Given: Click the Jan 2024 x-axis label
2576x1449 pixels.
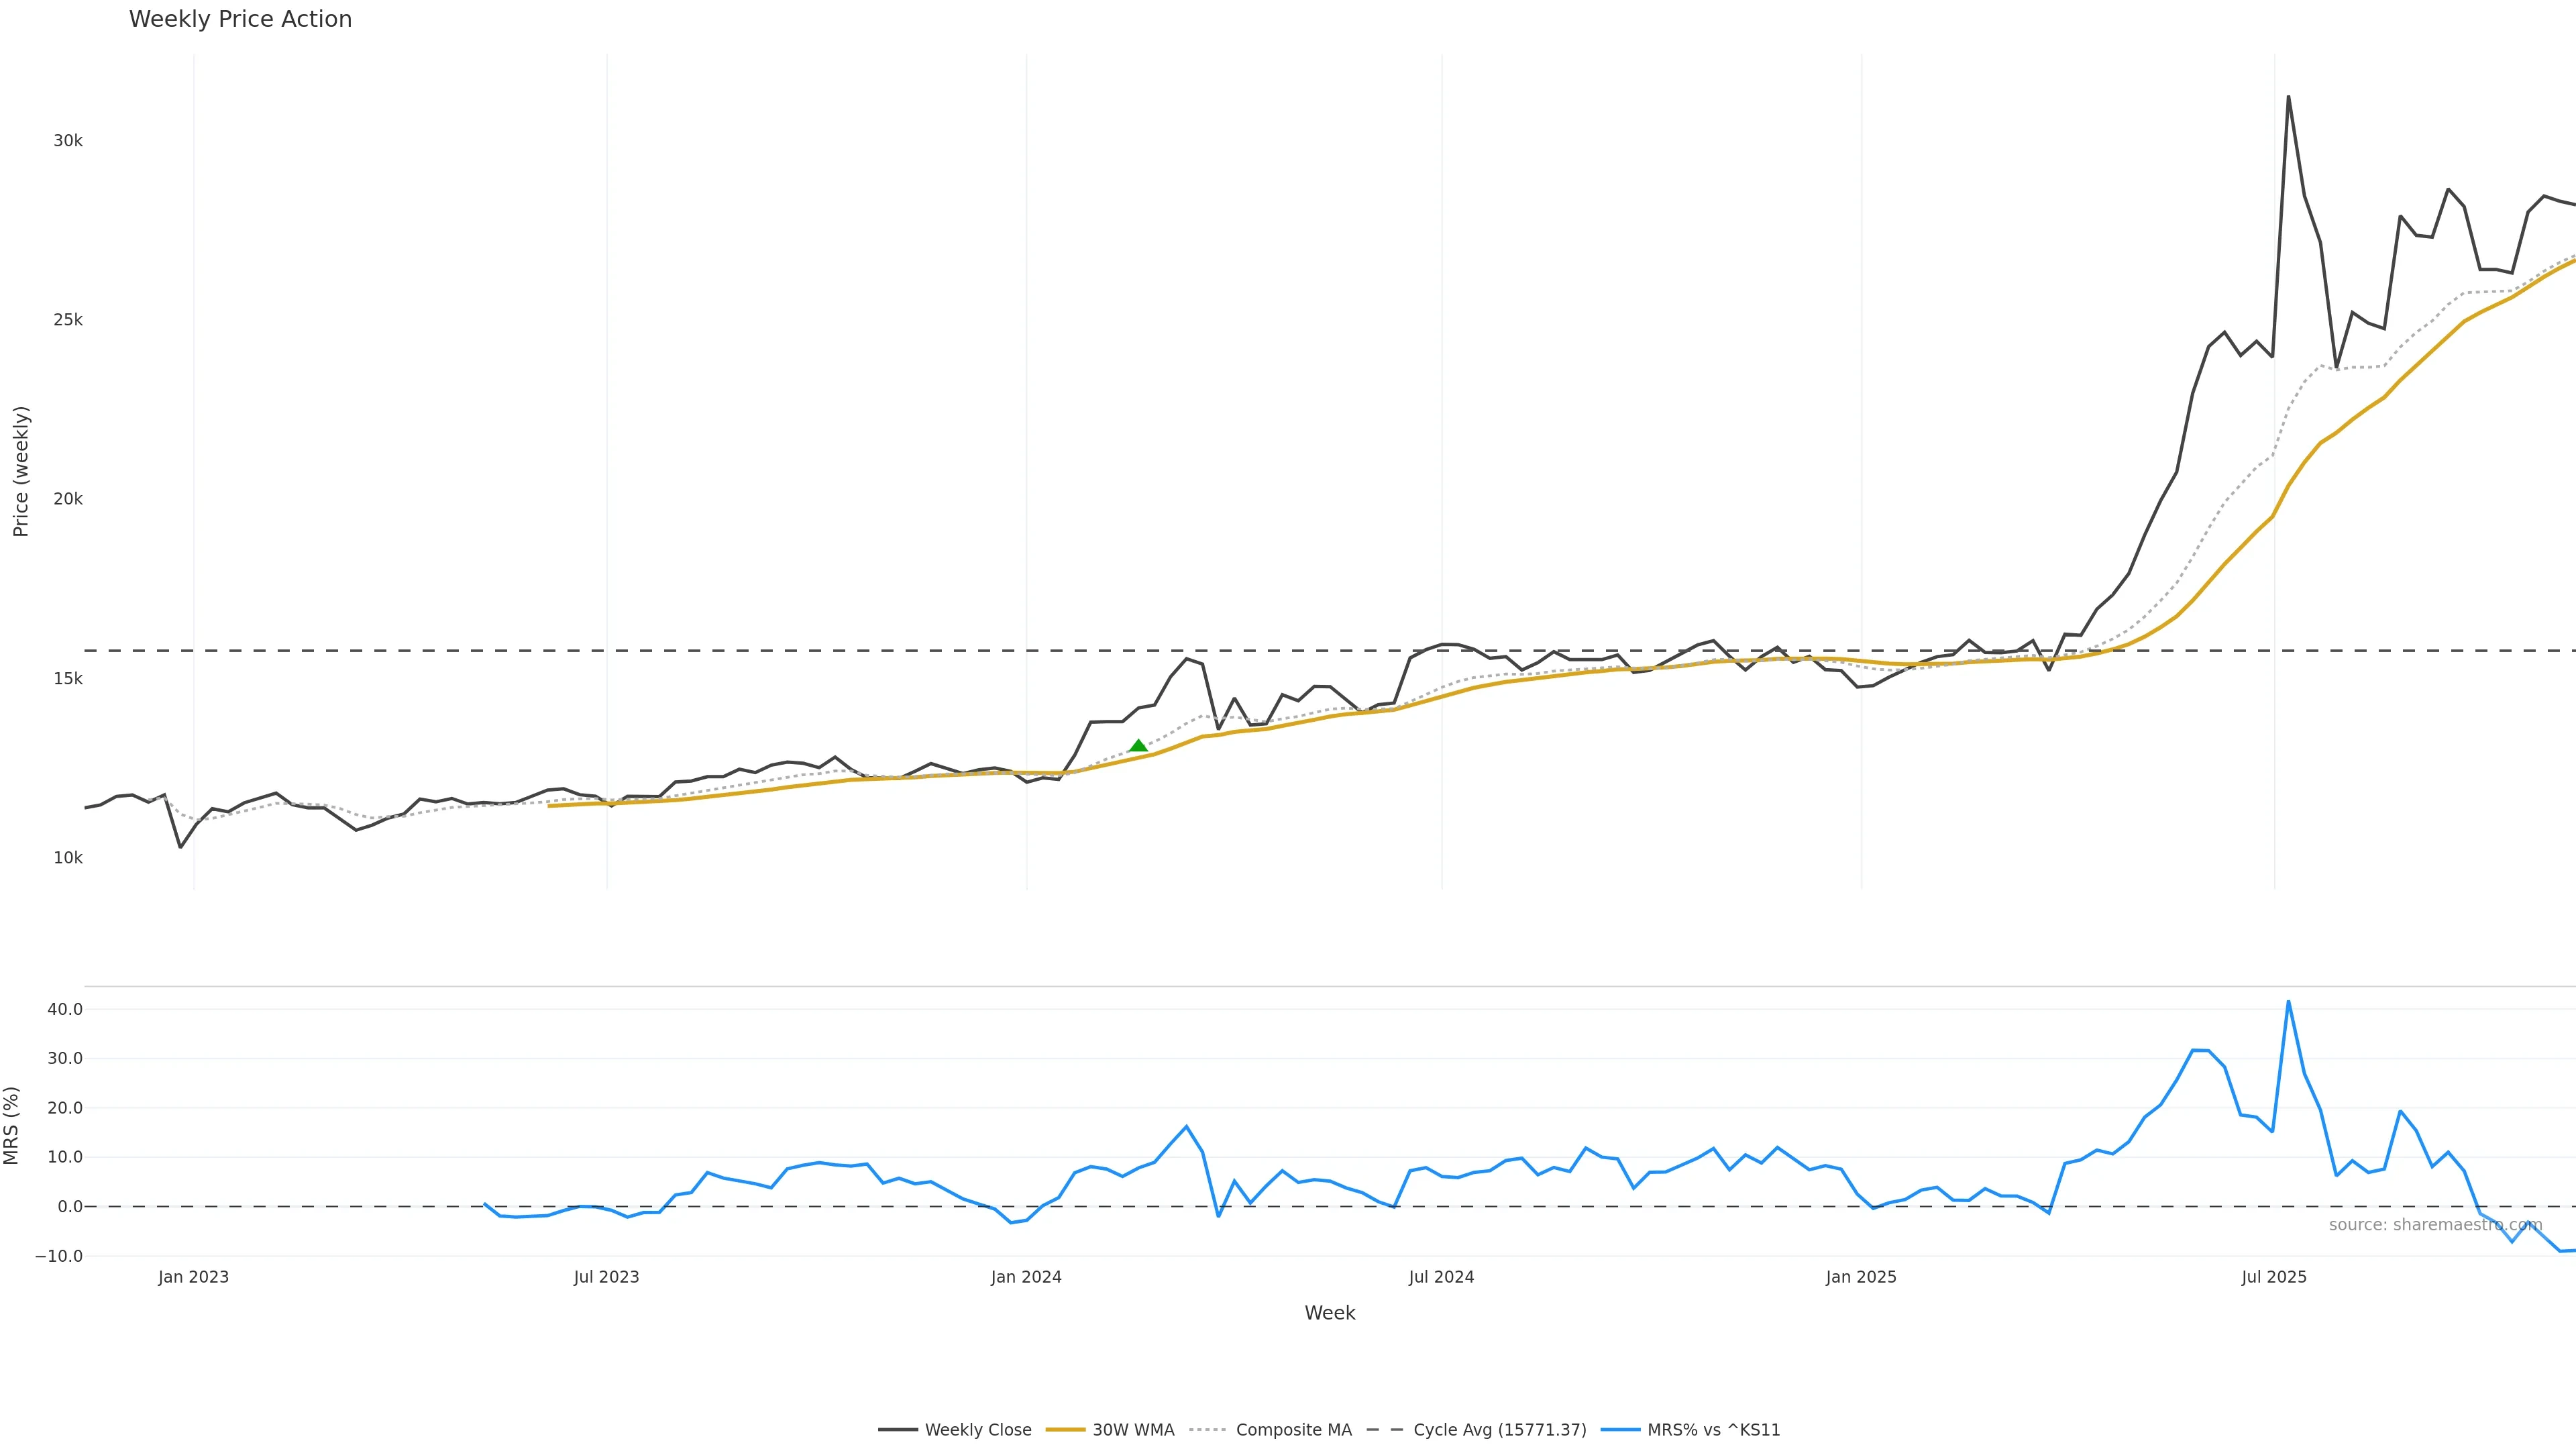Looking at the screenshot, I should point(1026,1277).
